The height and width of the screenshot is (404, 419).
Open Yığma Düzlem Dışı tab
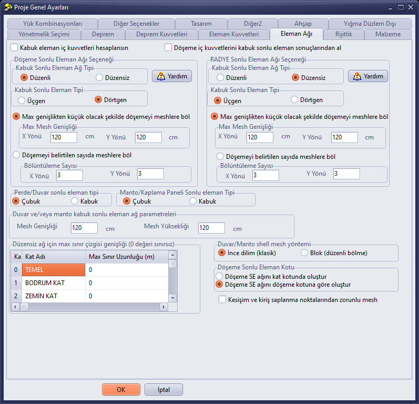coord(370,24)
